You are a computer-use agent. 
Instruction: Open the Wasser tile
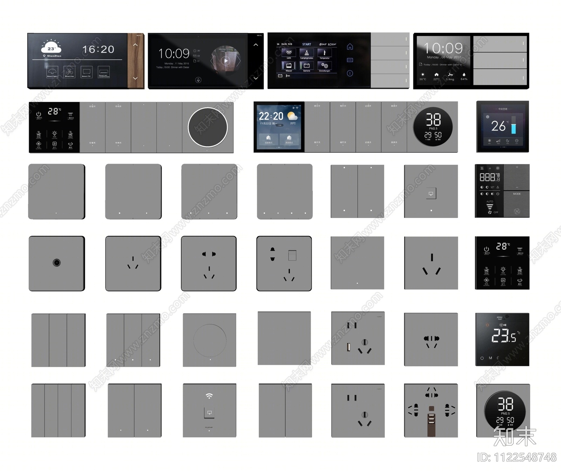point(289,66)
